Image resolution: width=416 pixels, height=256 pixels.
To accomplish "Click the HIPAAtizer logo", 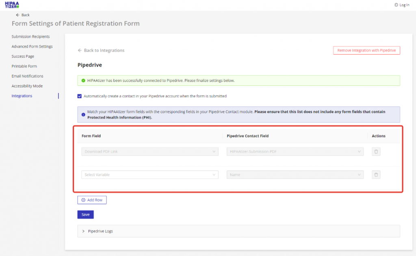I will click(x=12, y=5).
